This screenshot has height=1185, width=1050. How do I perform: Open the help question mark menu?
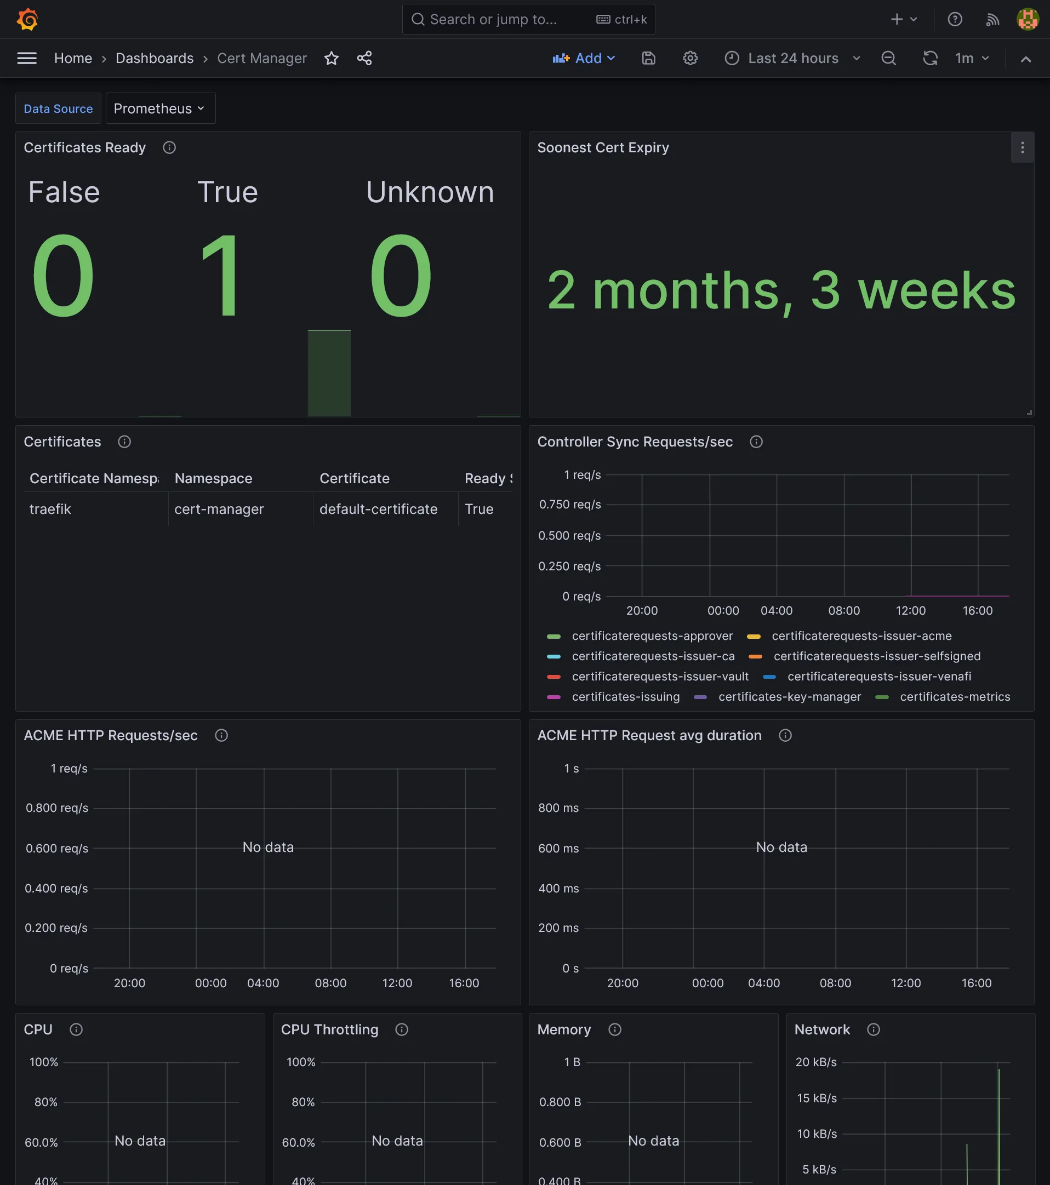[954, 19]
